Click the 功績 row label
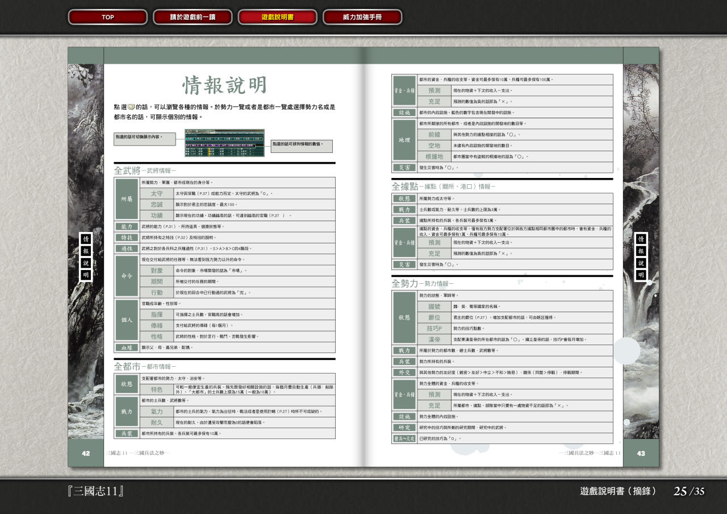Viewport: 727px width, 514px height. click(x=157, y=215)
